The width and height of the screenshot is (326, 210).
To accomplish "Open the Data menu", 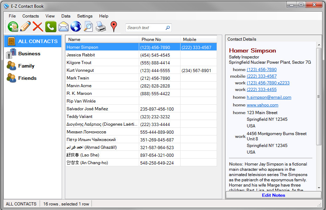I will coord(66,16).
